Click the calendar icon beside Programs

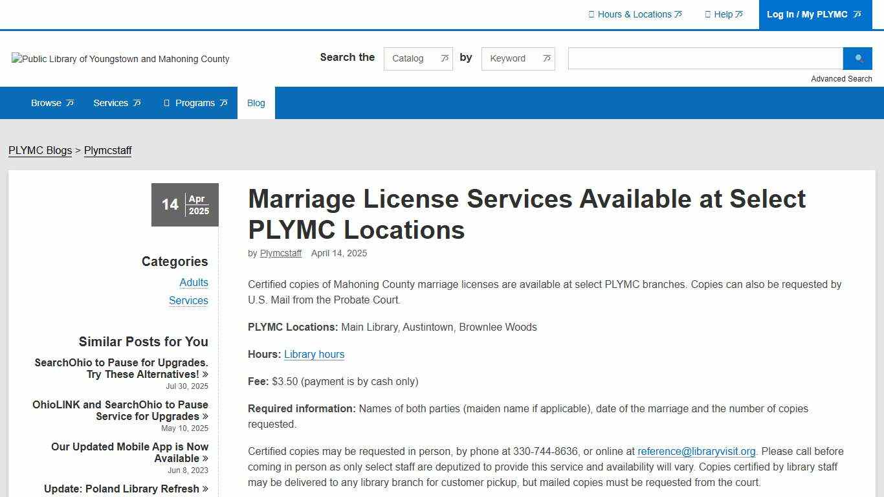point(166,102)
